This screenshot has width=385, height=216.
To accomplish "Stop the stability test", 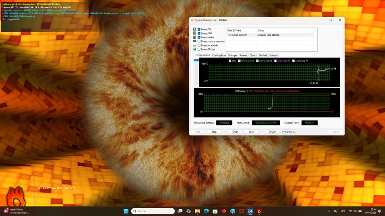I will coord(214,132).
